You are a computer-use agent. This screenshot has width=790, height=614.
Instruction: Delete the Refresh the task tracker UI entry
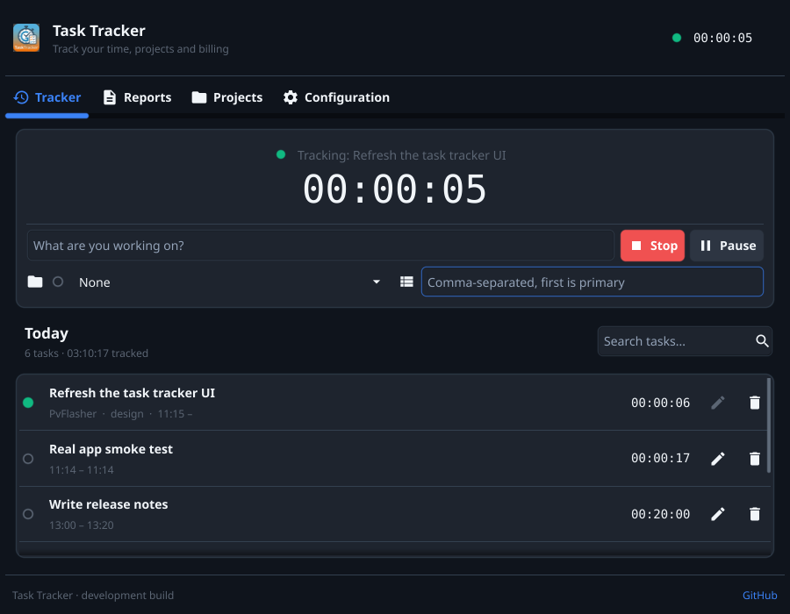[755, 403]
